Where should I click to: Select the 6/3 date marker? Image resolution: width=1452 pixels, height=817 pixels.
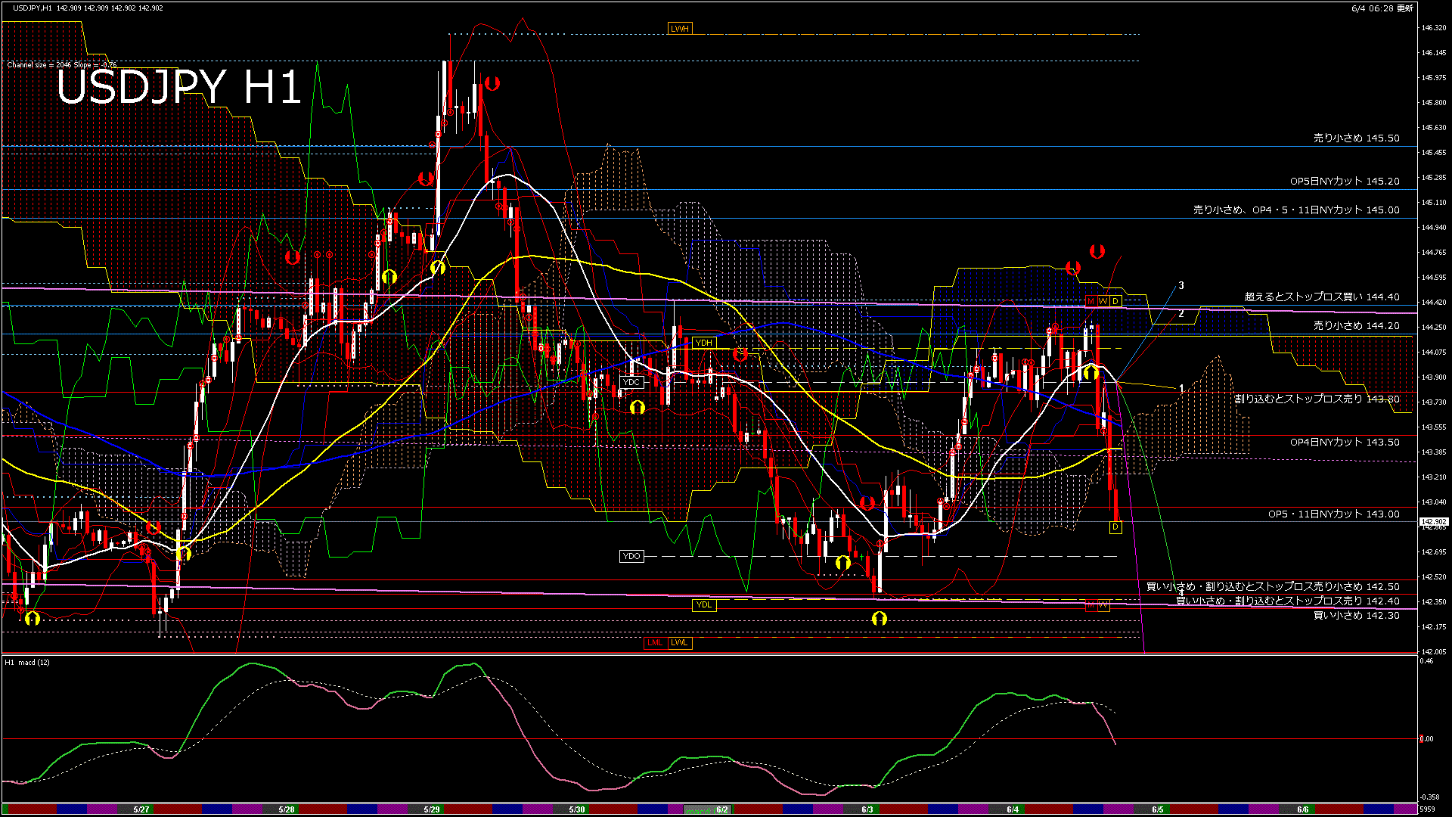pos(867,809)
